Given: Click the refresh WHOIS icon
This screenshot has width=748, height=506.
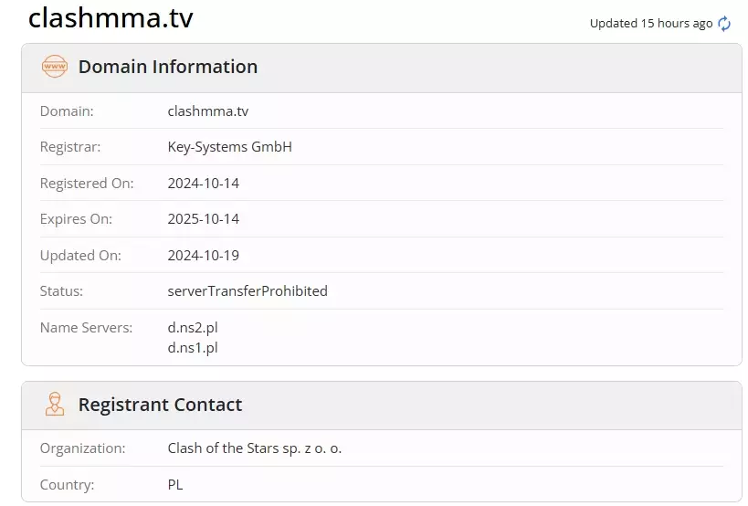Looking at the screenshot, I should 724,24.
